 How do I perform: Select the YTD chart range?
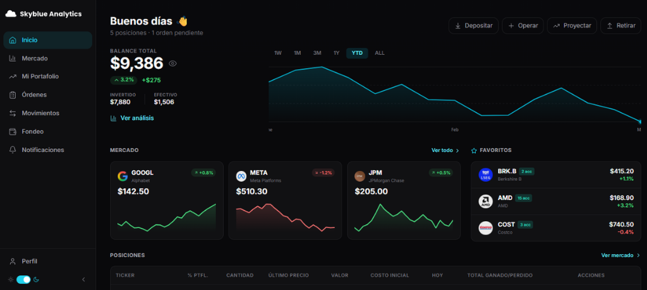coord(357,53)
